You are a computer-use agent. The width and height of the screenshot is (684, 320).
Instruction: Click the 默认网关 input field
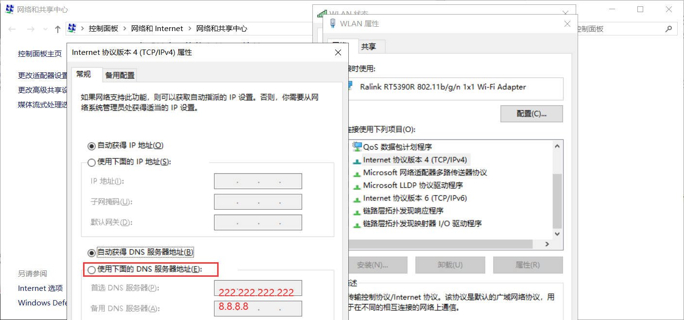(258, 222)
